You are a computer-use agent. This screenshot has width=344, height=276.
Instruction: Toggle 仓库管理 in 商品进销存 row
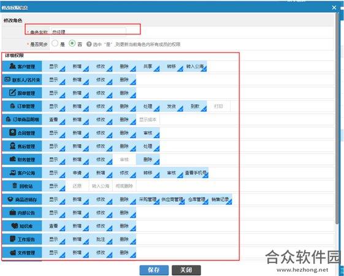pyautogui.click(x=197, y=199)
